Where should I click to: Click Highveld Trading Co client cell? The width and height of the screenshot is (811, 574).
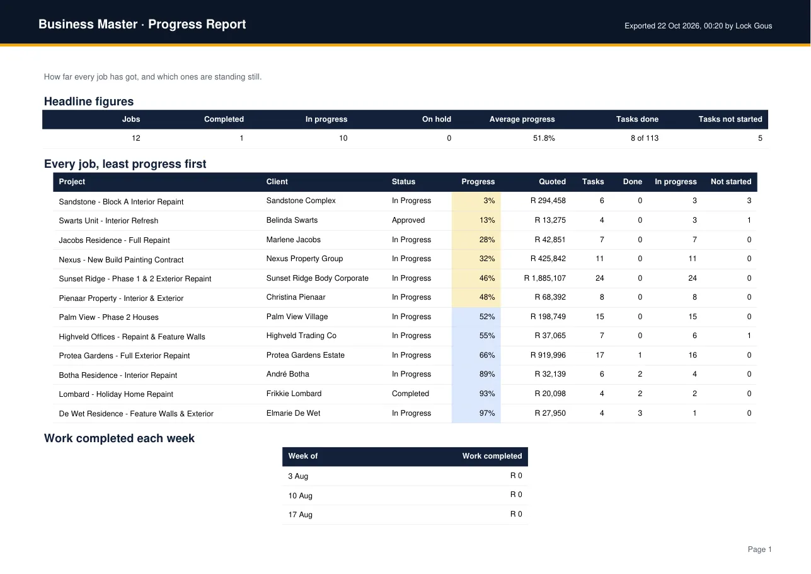(301, 336)
